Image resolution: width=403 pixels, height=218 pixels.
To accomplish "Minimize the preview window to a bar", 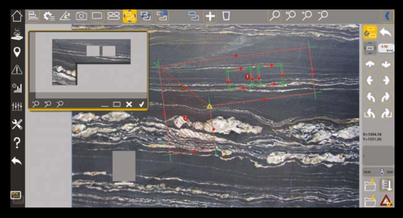I will click(x=104, y=105).
